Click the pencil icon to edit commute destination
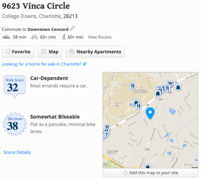The width and height of the screenshot is (201, 179). coord(73,29)
